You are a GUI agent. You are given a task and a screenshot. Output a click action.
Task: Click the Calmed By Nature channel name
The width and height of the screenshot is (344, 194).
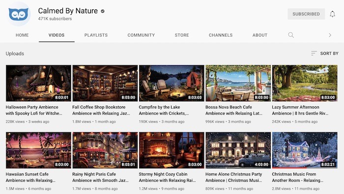click(x=68, y=11)
